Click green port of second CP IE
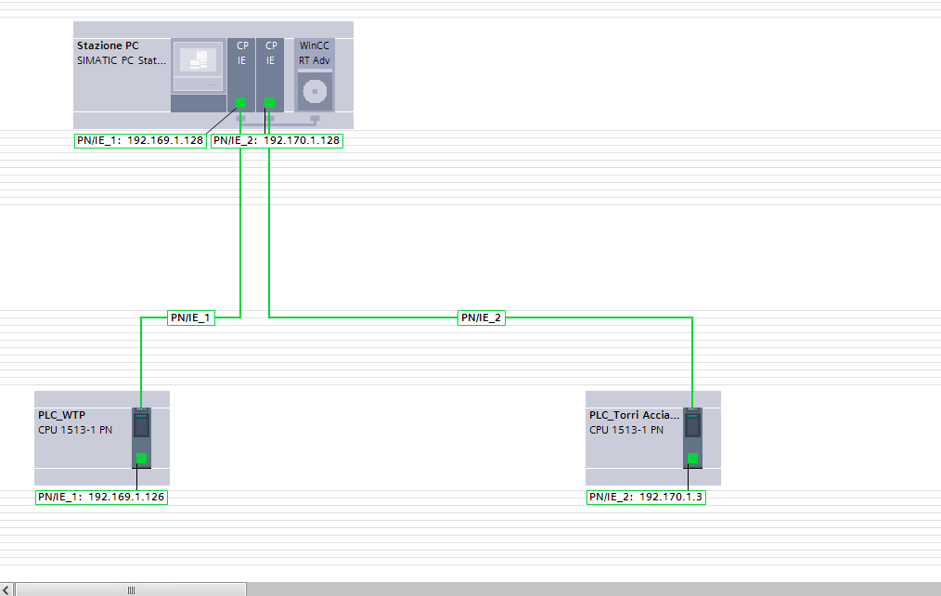Image resolution: width=941 pixels, height=596 pixels. pyautogui.click(x=269, y=103)
